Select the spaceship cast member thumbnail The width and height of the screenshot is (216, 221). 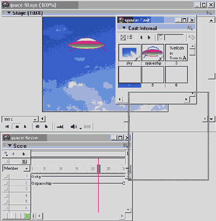(153, 53)
